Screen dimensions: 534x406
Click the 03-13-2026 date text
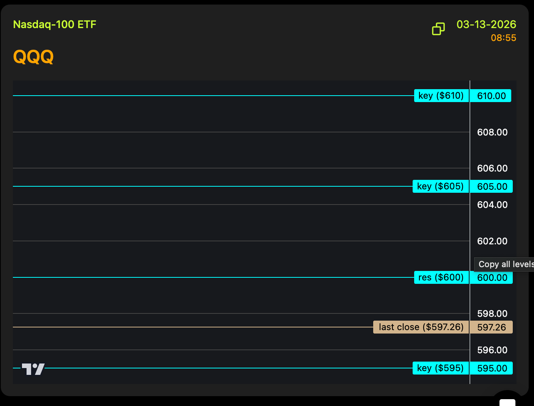click(486, 25)
